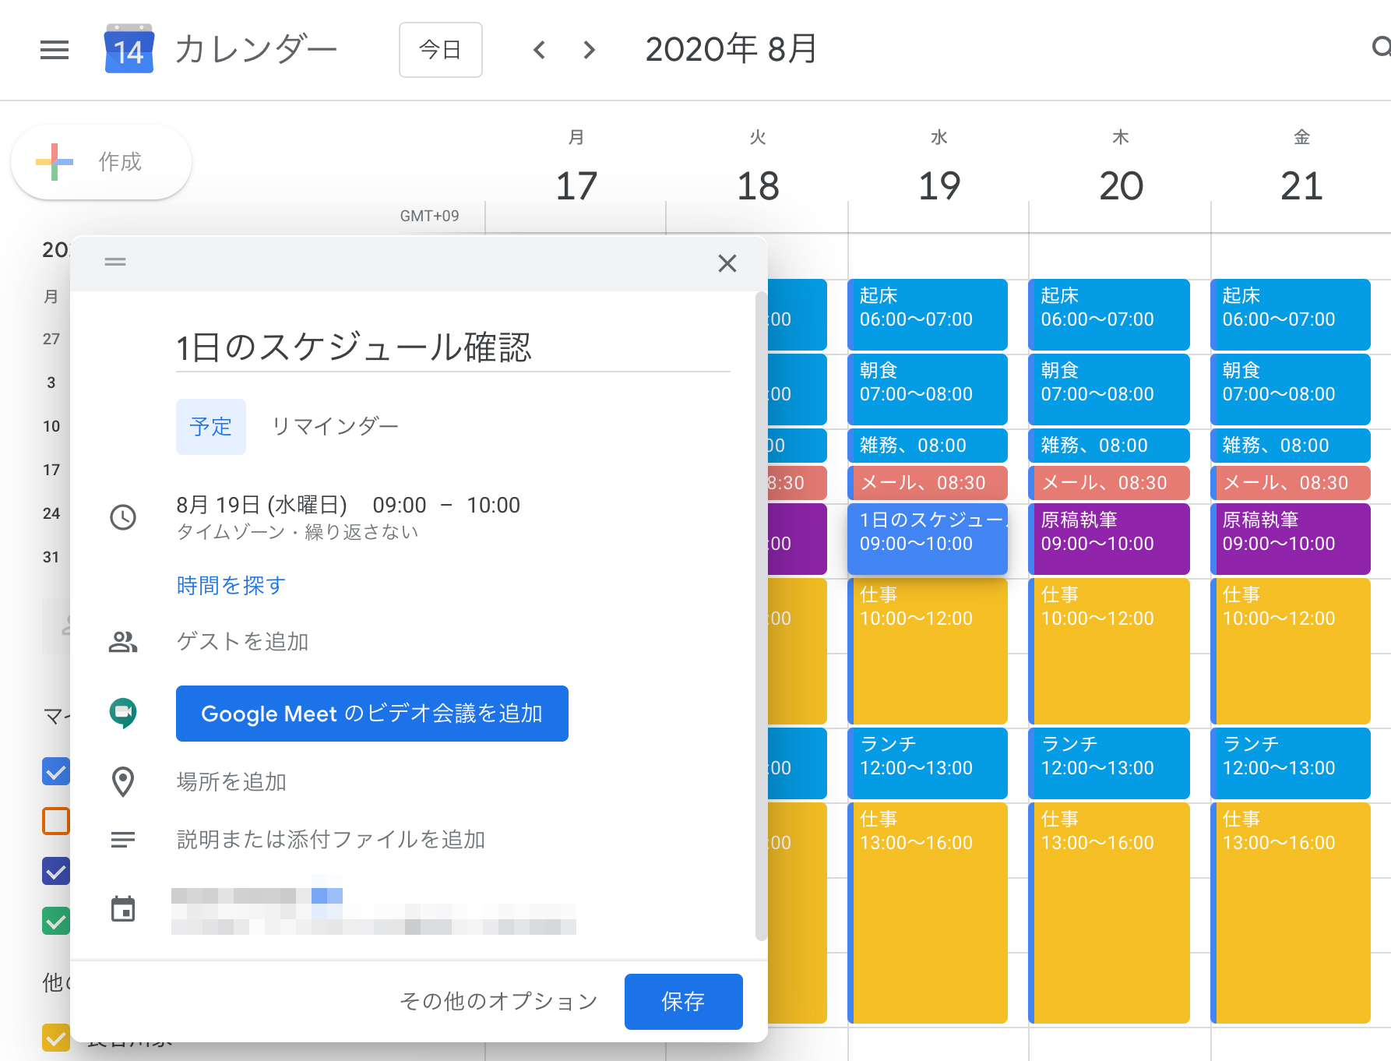
Task: Enable the orange calendar checkbox
Action: click(55, 822)
